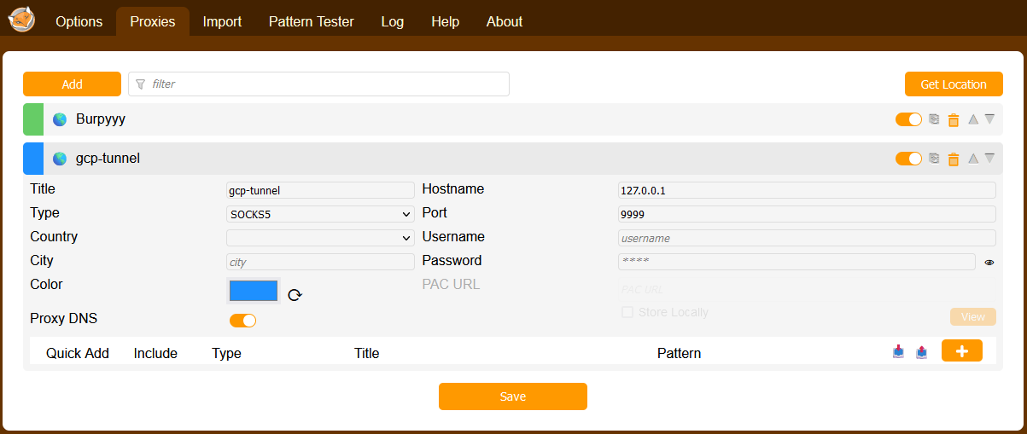1027x434 pixels.
Task: Move Burpyyy proxy down in list
Action: click(x=989, y=119)
